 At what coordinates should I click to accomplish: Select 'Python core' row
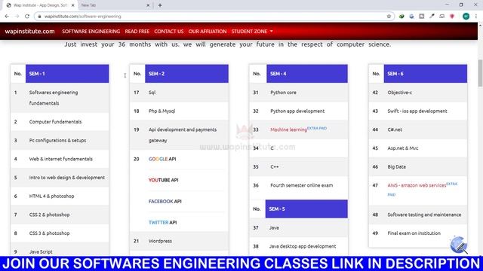[x=299, y=93]
